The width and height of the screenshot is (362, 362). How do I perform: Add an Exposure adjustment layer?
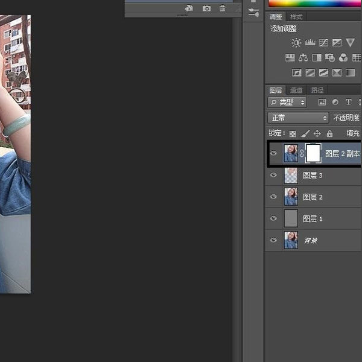tap(337, 43)
